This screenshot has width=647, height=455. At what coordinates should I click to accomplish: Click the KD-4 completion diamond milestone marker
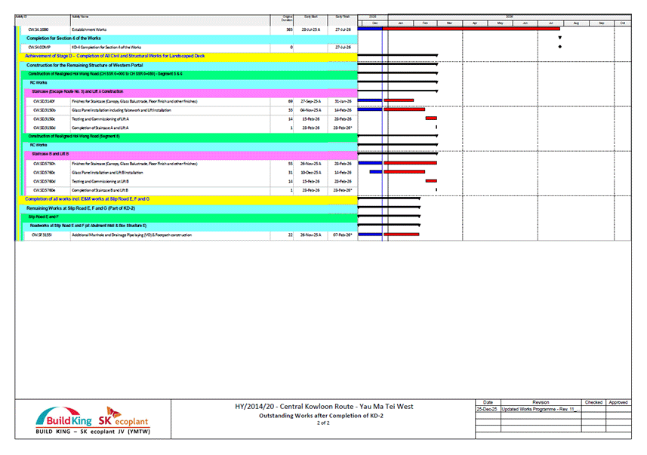[x=559, y=47]
